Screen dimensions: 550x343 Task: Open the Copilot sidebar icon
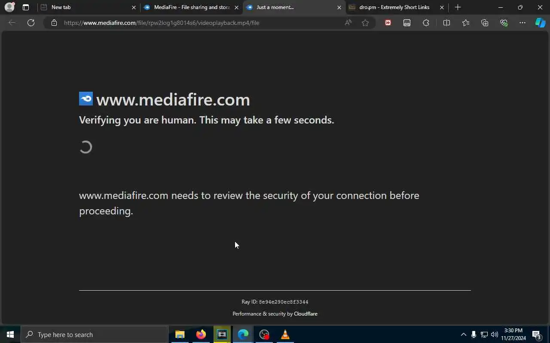[540, 23]
